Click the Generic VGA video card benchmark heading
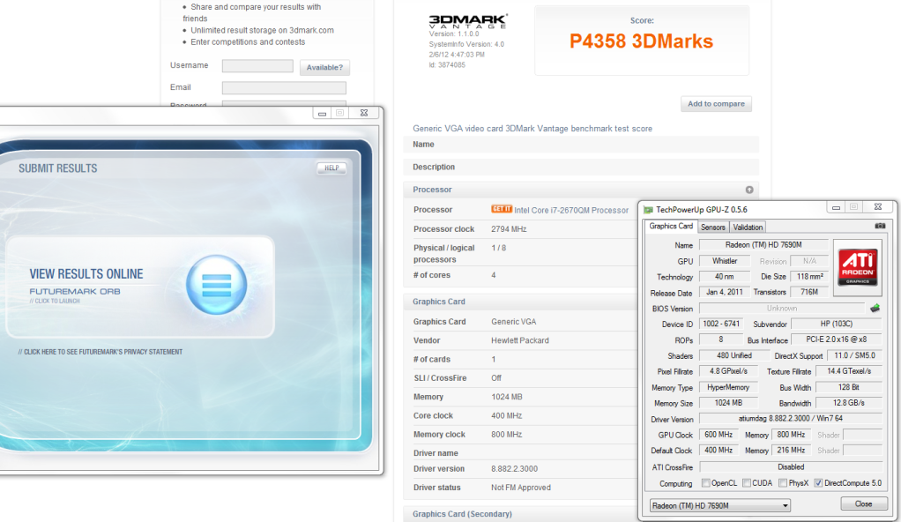 (532, 129)
